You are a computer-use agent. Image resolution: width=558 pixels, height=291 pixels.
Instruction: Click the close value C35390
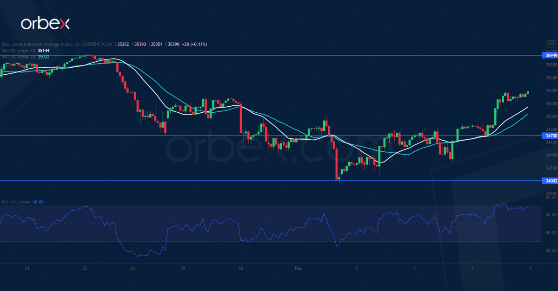[x=173, y=44]
